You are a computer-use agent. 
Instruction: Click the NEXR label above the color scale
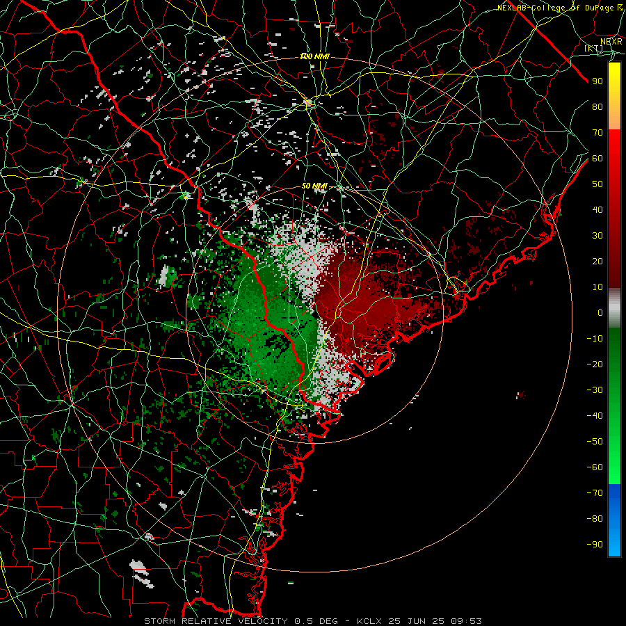pyautogui.click(x=611, y=42)
